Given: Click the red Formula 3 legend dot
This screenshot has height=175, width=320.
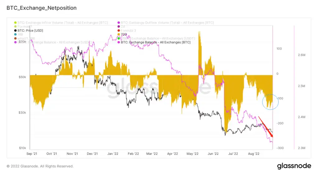Looking at the screenshot, I should 119,30.
